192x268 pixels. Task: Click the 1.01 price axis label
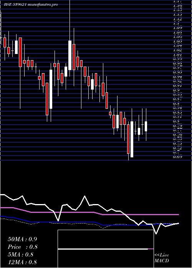click(178, 54)
